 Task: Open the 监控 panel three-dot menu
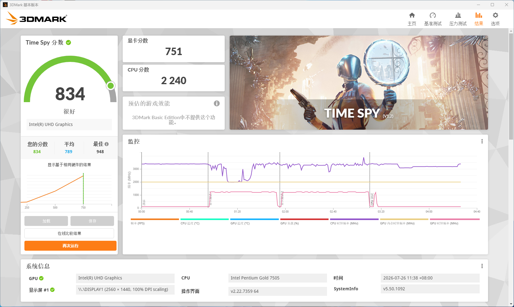click(x=482, y=141)
